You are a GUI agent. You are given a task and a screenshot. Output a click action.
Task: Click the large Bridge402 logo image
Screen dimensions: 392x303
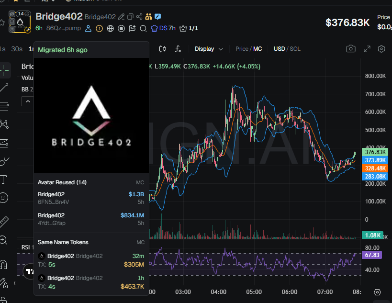tap(91, 115)
